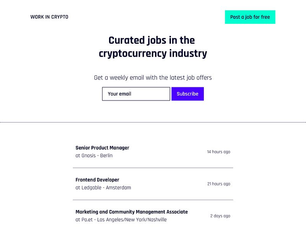Open the Marketing and Community Management Associate posting
This screenshot has width=306, height=230.
[x=132, y=212]
